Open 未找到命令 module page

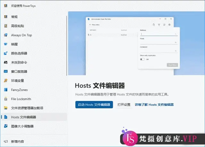point(34,62)
